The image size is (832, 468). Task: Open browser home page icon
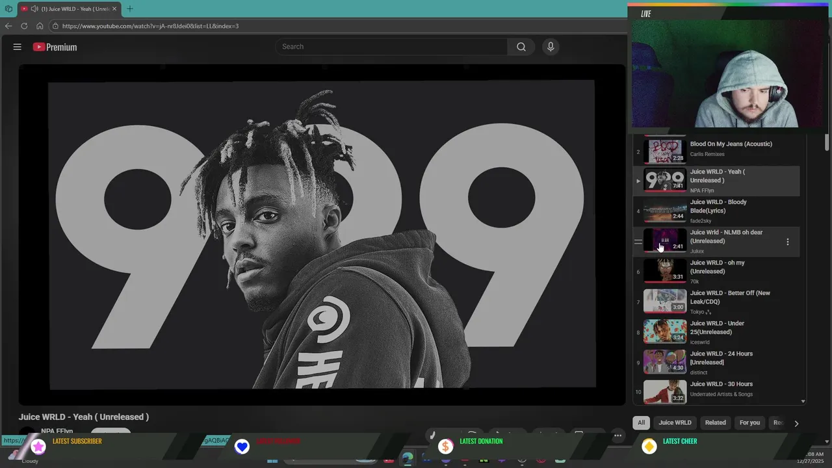[40, 26]
